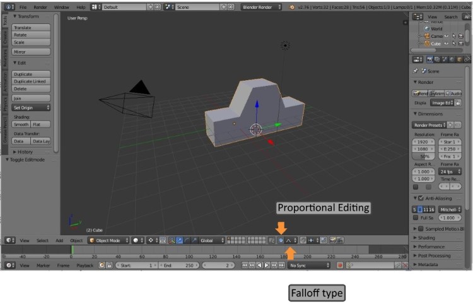
Task: Enable the Full Sample checkbox
Action: pos(416,218)
